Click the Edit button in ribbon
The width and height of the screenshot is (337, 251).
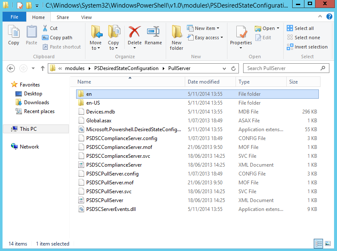point(263,38)
